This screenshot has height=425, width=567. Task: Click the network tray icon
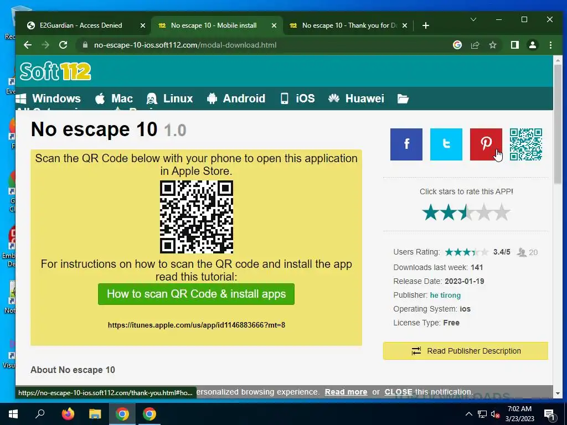coord(482,414)
